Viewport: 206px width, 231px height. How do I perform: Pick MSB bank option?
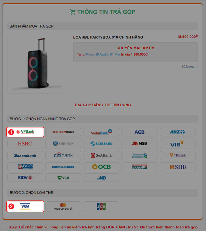pos(139,143)
